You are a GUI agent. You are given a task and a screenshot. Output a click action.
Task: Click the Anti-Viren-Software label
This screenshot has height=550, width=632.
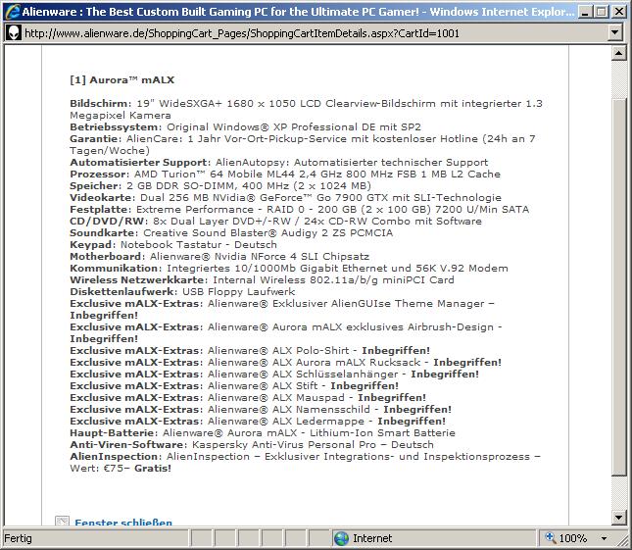point(128,444)
